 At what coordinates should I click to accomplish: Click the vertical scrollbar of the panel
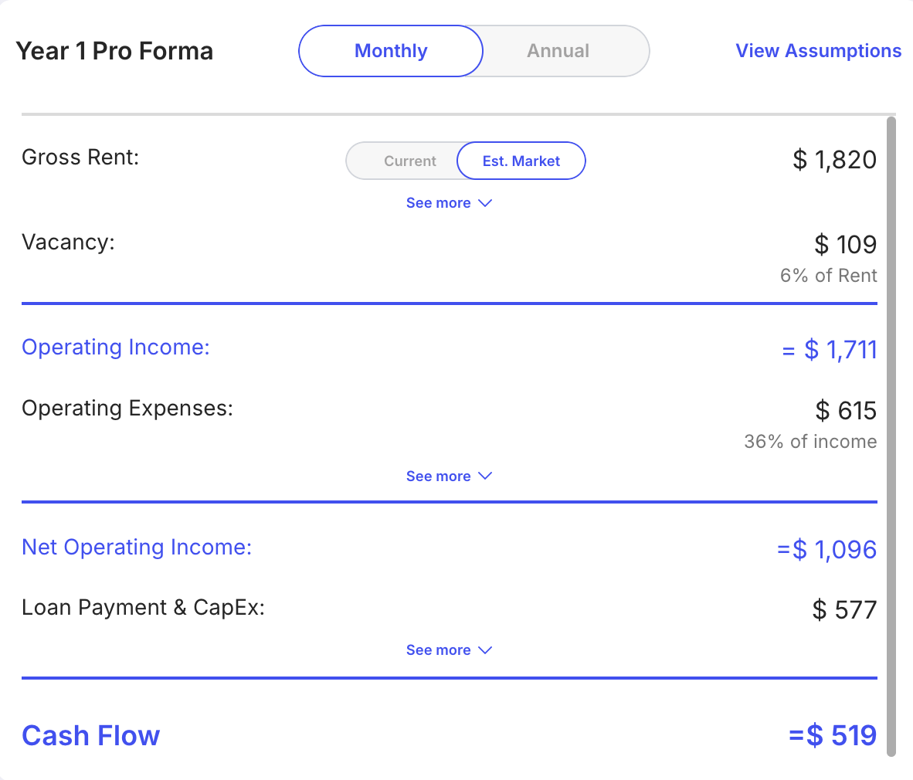[x=891, y=432]
